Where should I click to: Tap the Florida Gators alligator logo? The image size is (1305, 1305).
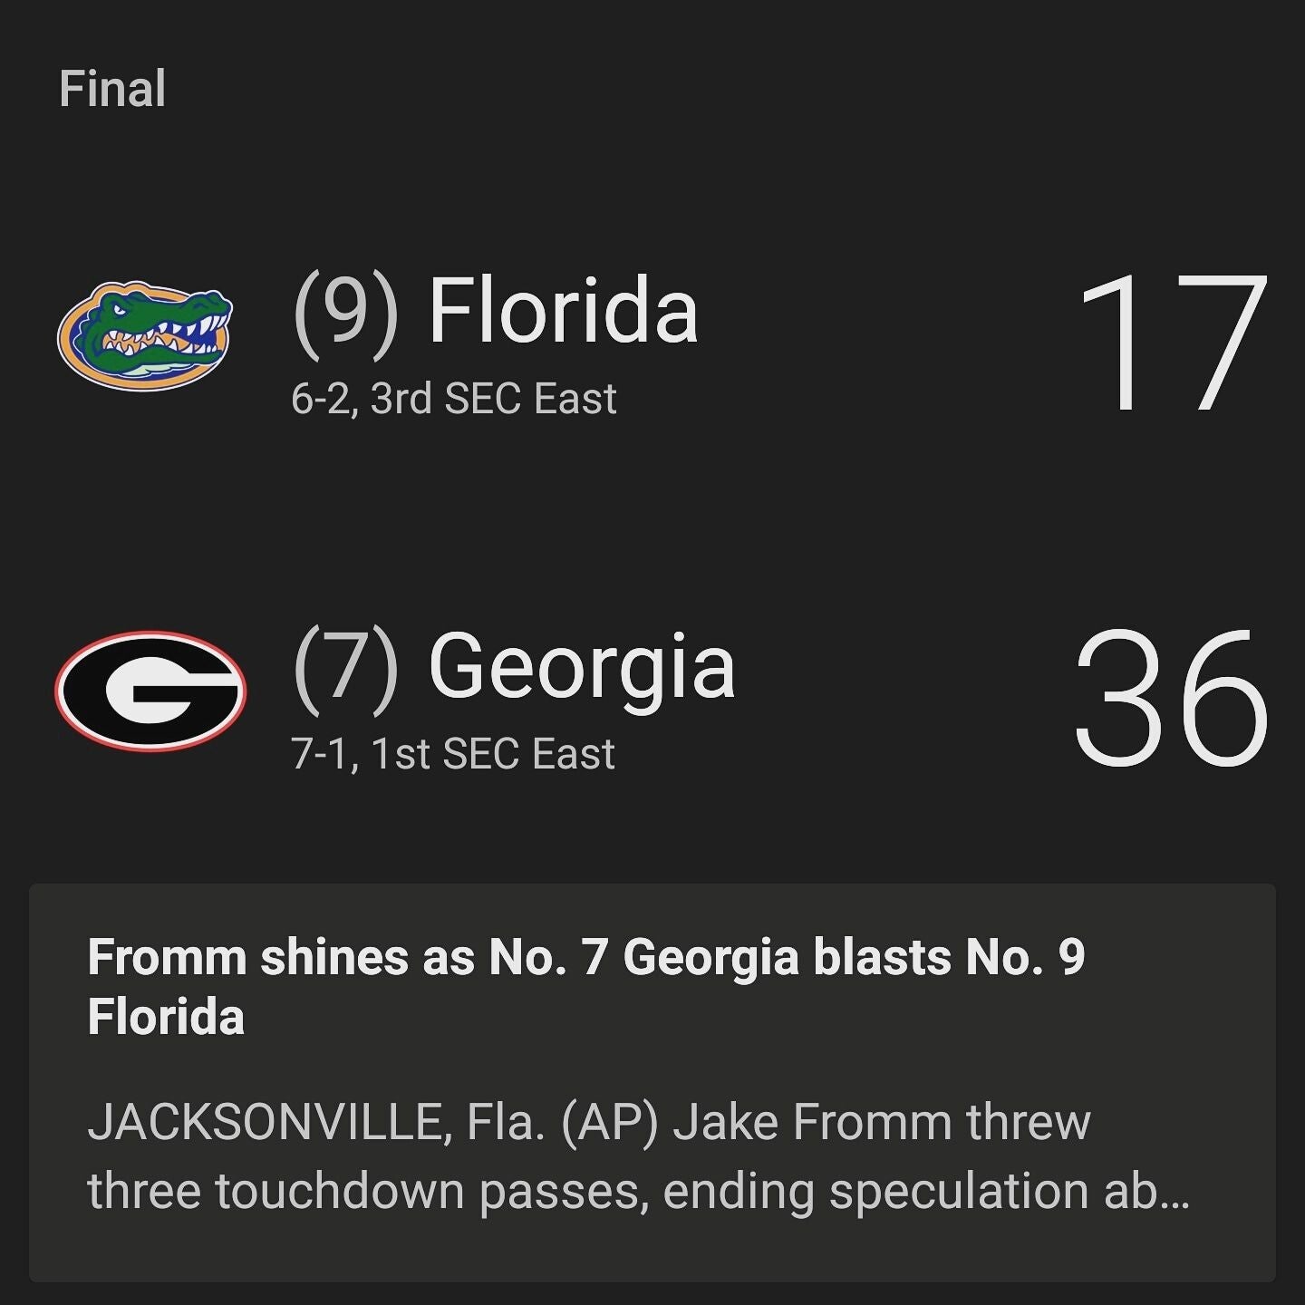(145, 335)
